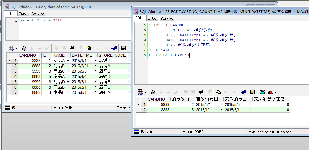Screen dimensions: 309x150
Task: Click the break/refresh icon in SALES window status bar
Action: coord(14,108)
